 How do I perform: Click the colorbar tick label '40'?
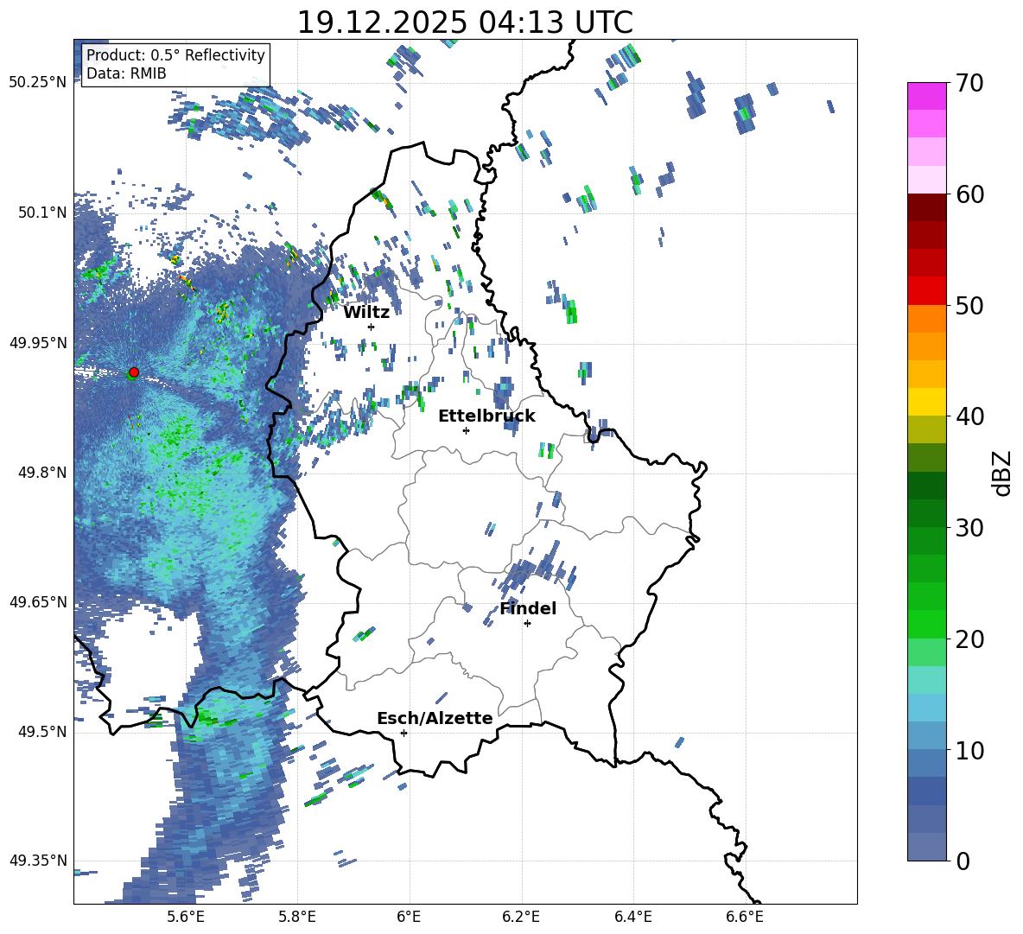(x=969, y=416)
